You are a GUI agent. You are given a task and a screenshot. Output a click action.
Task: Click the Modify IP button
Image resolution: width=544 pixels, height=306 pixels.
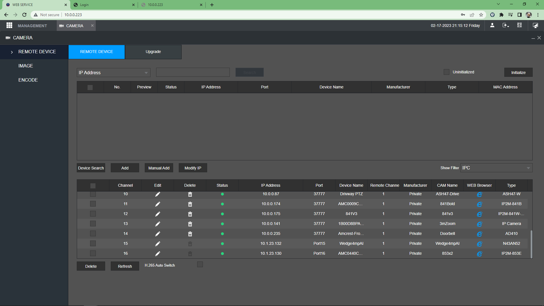coord(193,168)
